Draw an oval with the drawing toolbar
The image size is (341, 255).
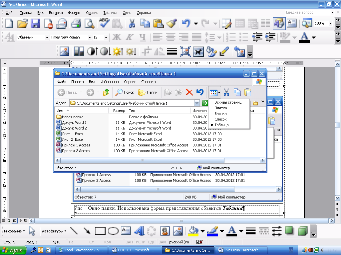pyautogui.click(x=113, y=231)
